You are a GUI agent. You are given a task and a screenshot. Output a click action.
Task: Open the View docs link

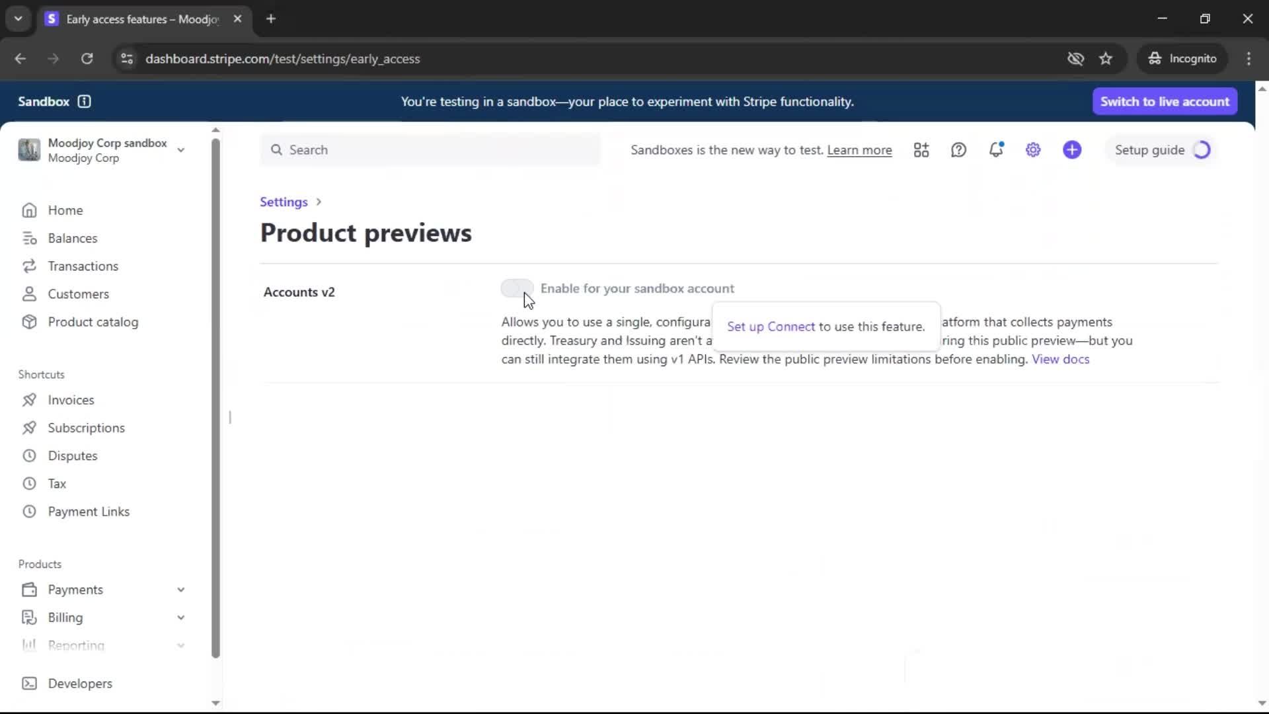click(1060, 359)
